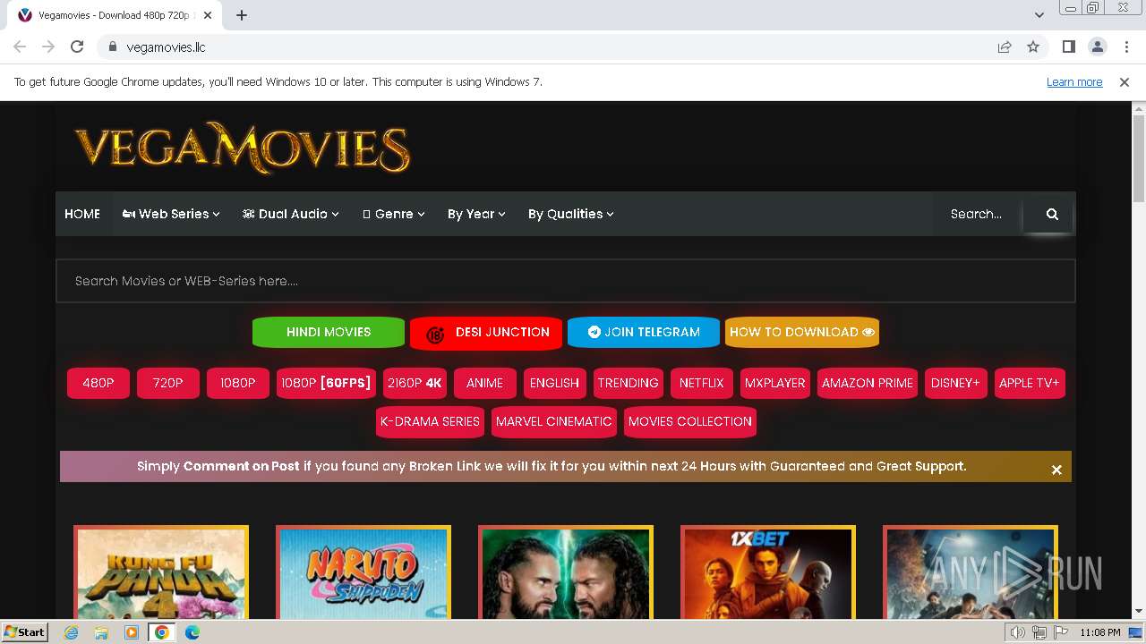
Task: Open the Chrome profile avatar
Action: coord(1097,47)
